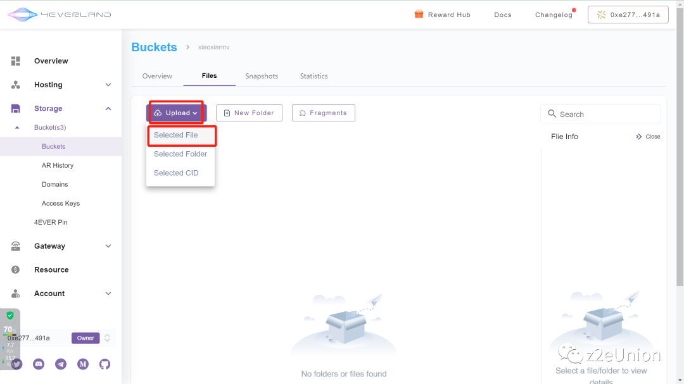Click the Medium icon in sidebar footer

(83, 364)
